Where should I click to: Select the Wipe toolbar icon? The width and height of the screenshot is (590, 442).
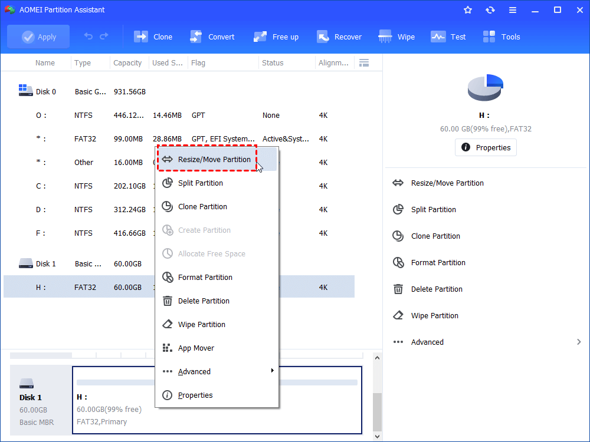click(396, 37)
